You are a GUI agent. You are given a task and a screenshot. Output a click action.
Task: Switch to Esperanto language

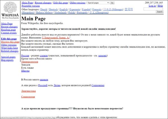click(x=75, y=10)
